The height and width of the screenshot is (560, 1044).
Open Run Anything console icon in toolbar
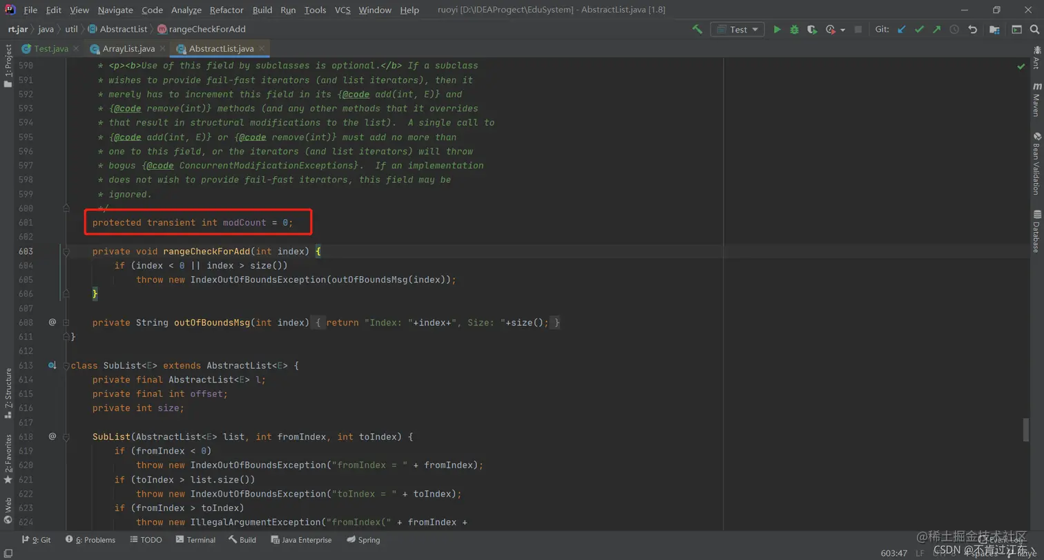pyautogui.click(x=1016, y=30)
